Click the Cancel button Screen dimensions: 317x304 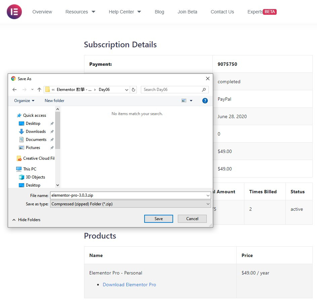(x=192, y=219)
